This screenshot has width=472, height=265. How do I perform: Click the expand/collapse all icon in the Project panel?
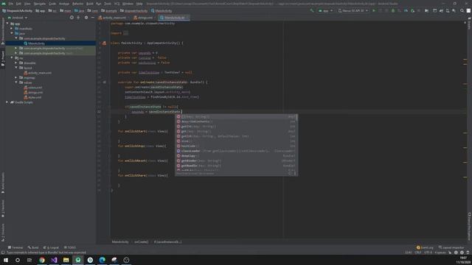pyautogui.click(x=78, y=18)
